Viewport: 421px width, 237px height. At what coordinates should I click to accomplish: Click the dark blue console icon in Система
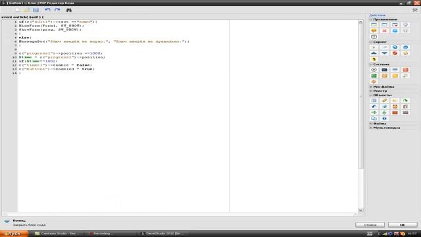[x=384, y=70]
